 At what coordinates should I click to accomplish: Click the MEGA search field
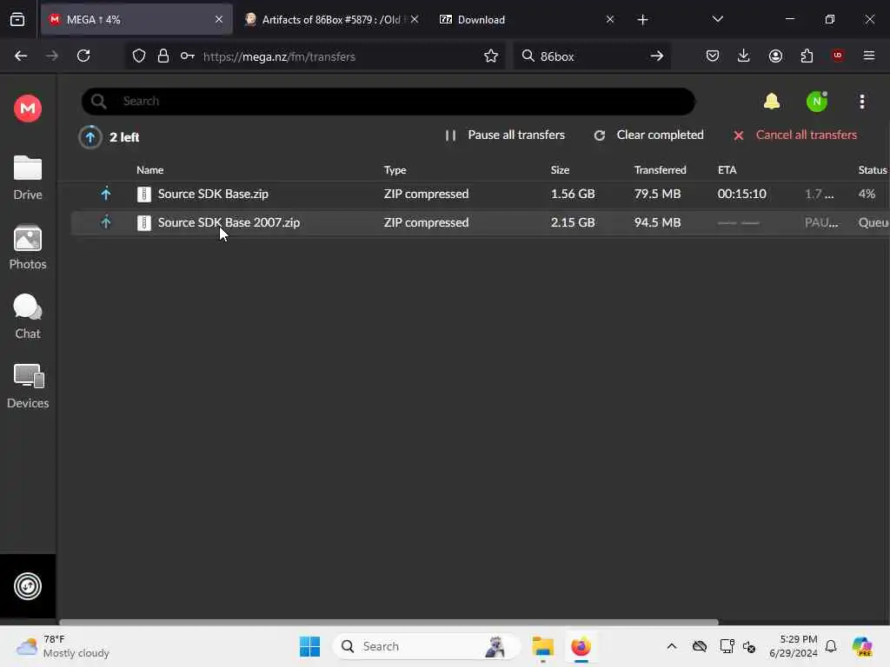click(x=389, y=101)
